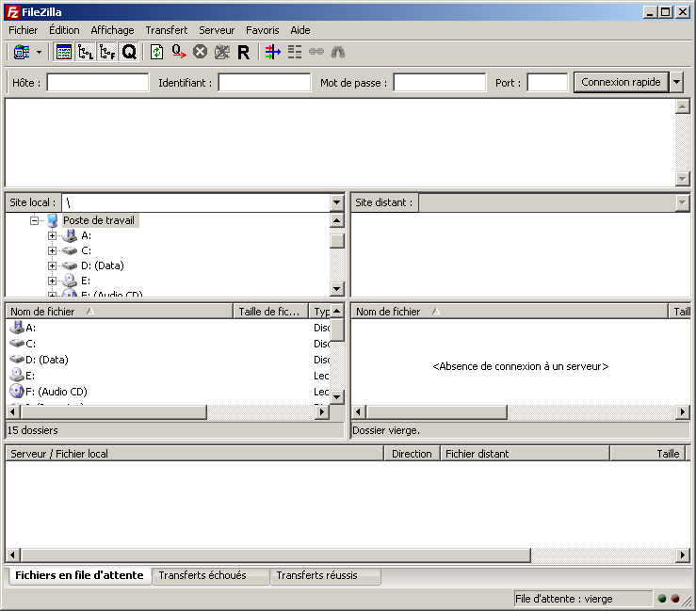Click the Hôte input field

coord(98,83)
